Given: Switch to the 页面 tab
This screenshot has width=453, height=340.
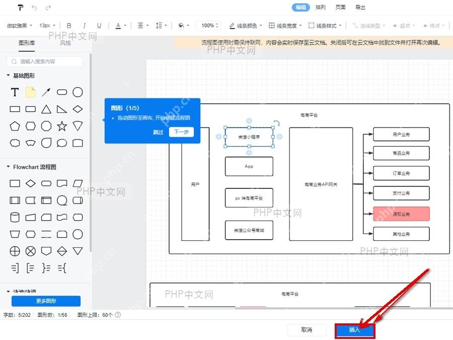Looking at the screenshot, I should coord(340,7).
